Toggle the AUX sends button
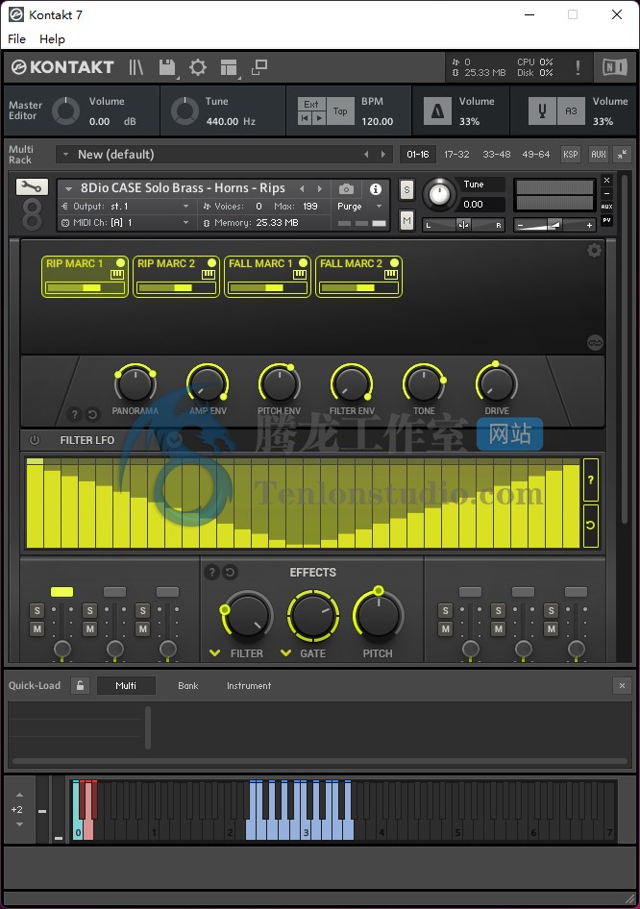Viewport: 640px width, 909px height. pyautogui.click(x=599, y=154)
